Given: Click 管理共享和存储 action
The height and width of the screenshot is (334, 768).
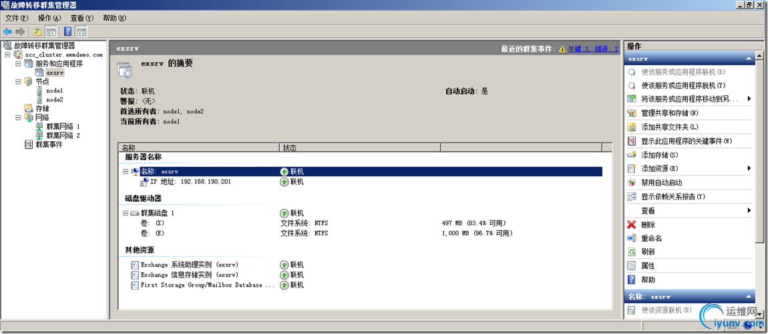Looking at the screenshot, I should 670,113.
